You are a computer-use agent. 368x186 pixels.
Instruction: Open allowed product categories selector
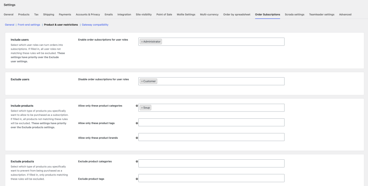point(211,108)
